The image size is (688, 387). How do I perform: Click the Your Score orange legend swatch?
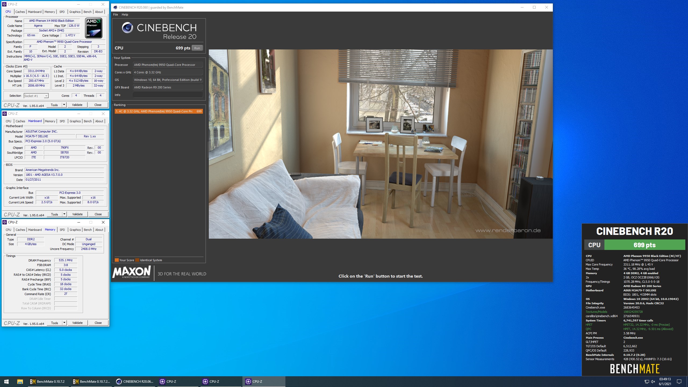(117, 260)
